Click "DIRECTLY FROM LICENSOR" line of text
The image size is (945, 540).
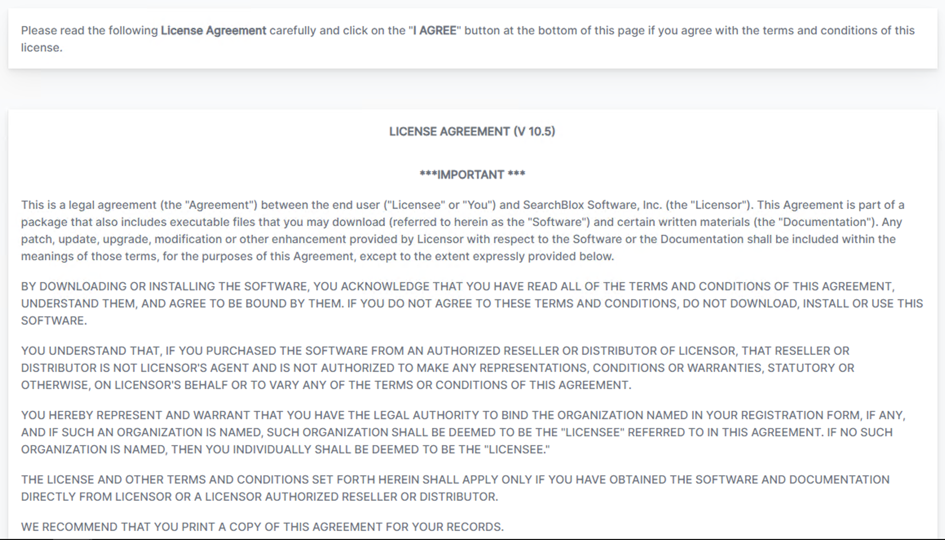point(260,497)
